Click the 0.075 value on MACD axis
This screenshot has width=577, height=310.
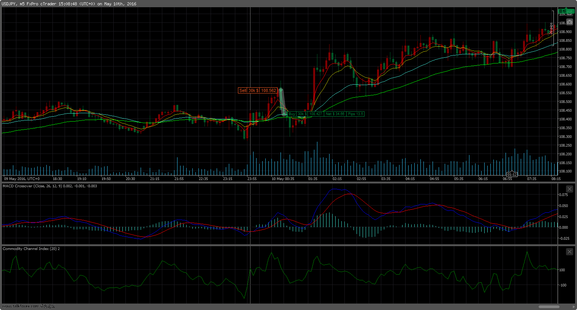tap(563, 195)
